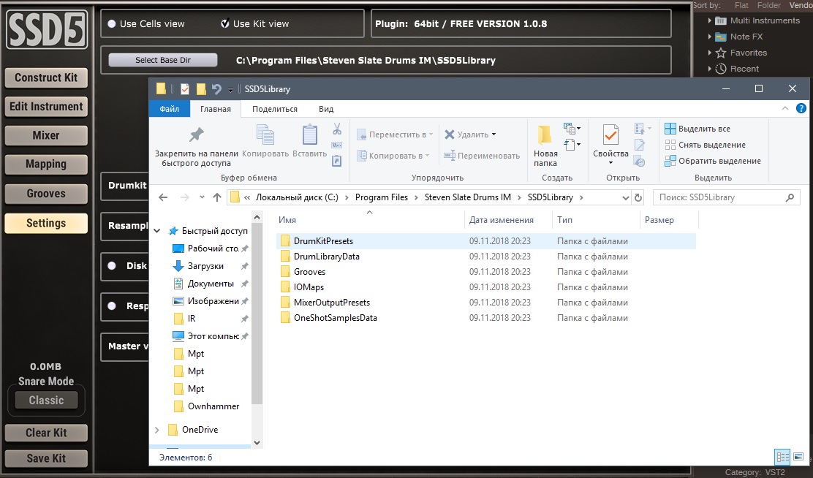Viewport: 813px width, 478px height.
Task: Click new folder icon in quick access toolbar
Action: 200,89
